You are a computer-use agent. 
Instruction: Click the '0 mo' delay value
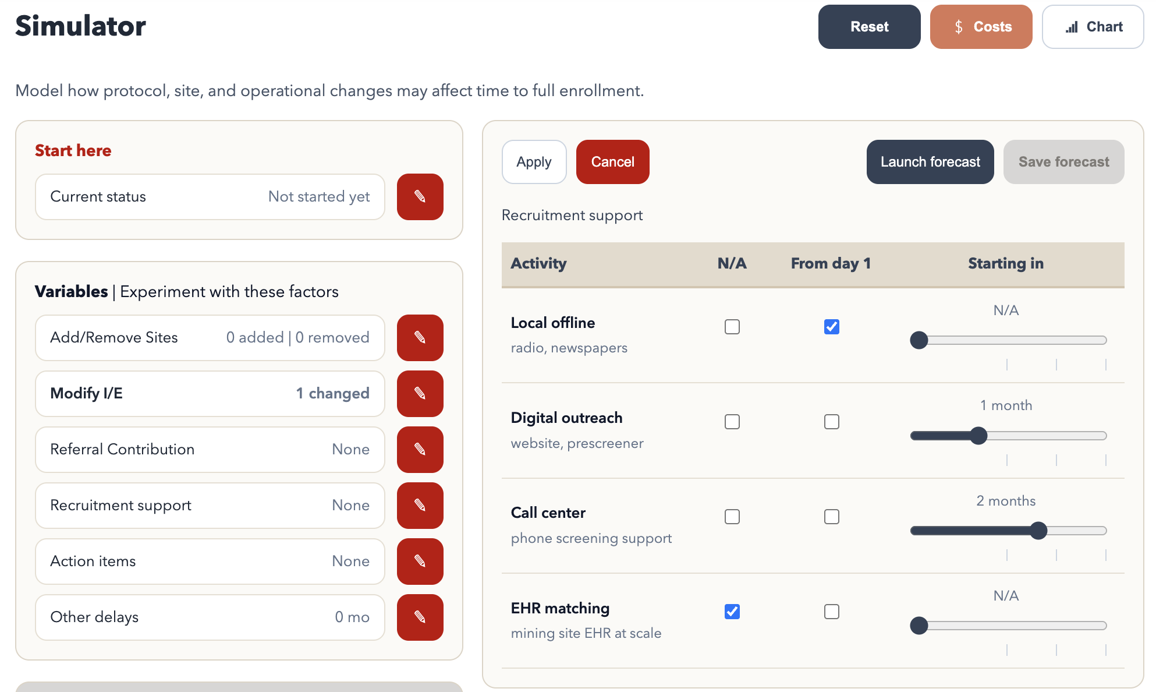click(352, 617)
